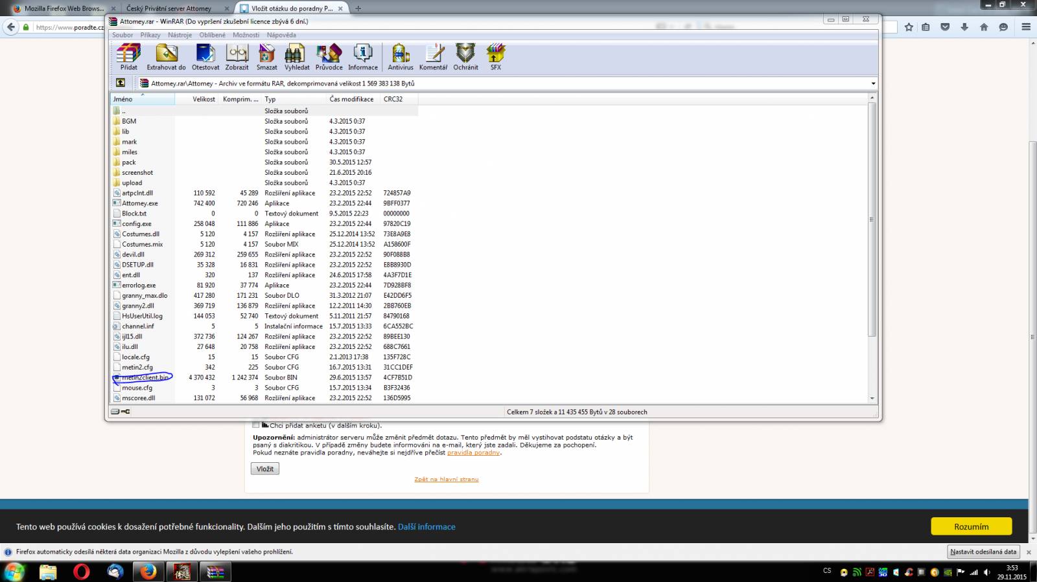Select the metin2client.bin file
1037x582 pixels.
click(x=145, y=377)
